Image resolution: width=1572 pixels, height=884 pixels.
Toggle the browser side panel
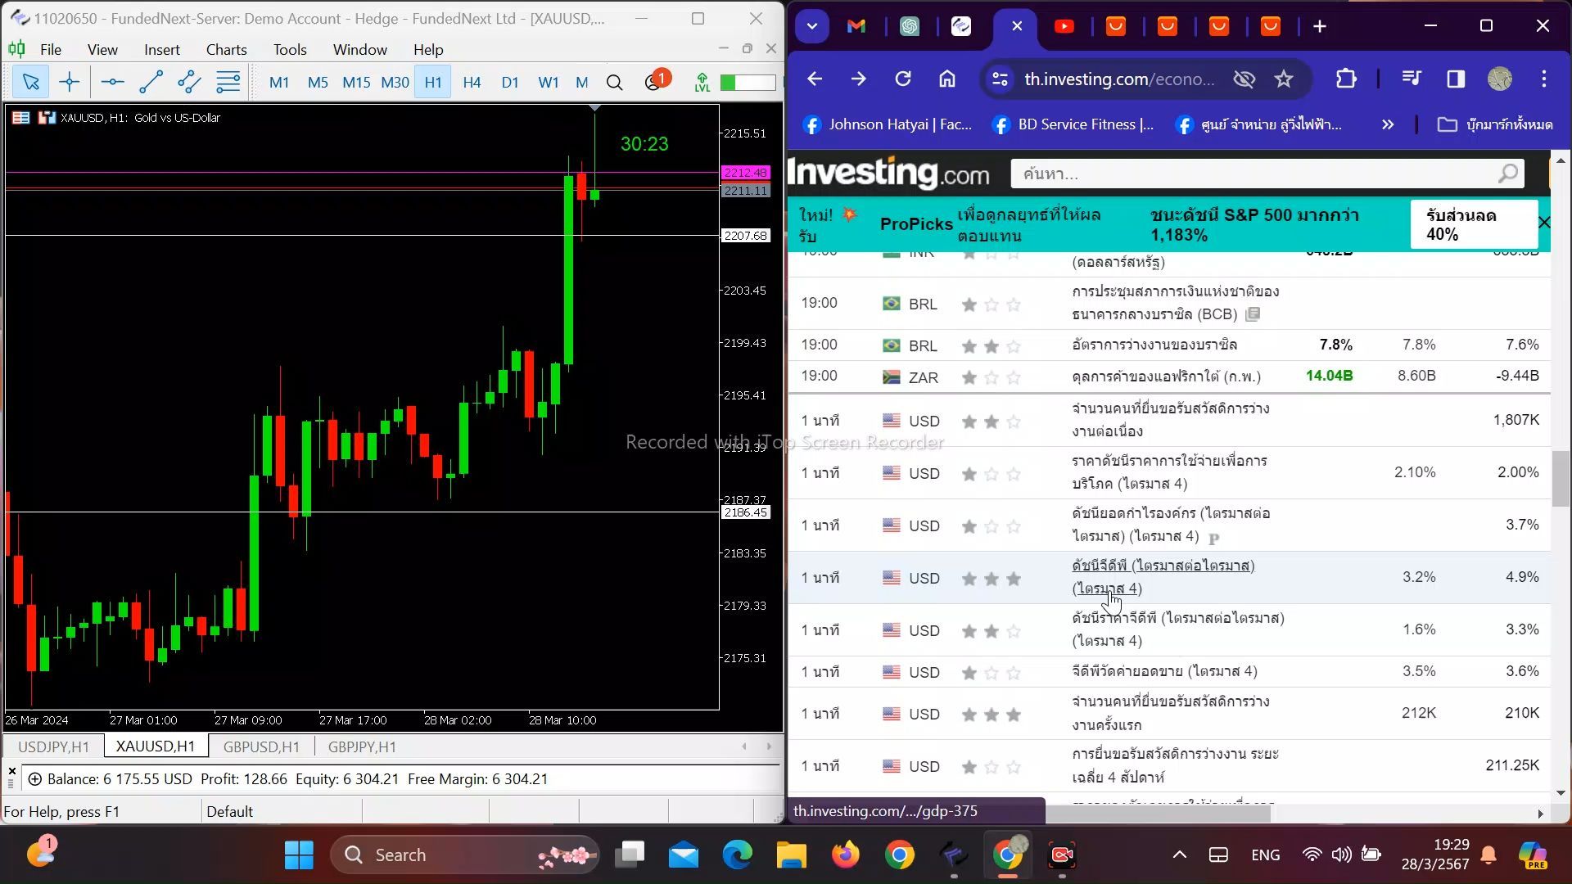click(x=1456, y=79)
